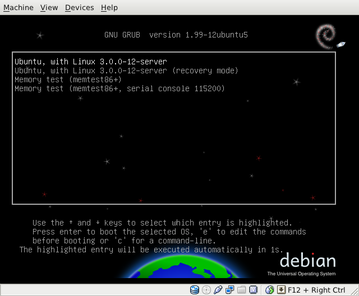Open the Devices menu
Screen dimensions: 359x296
tap(79, 7)
